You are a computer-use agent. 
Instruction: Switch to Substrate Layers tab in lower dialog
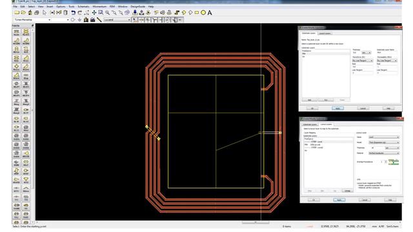point(310,124)
